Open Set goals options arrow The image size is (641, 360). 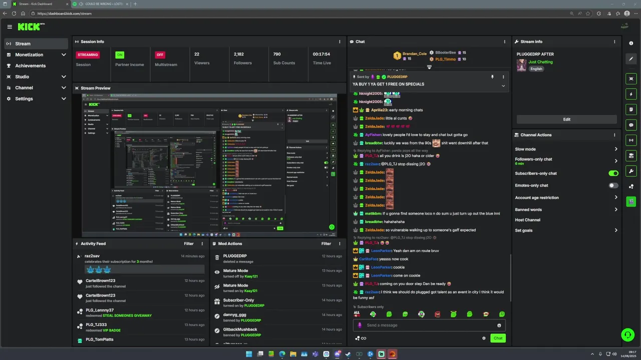616,230
